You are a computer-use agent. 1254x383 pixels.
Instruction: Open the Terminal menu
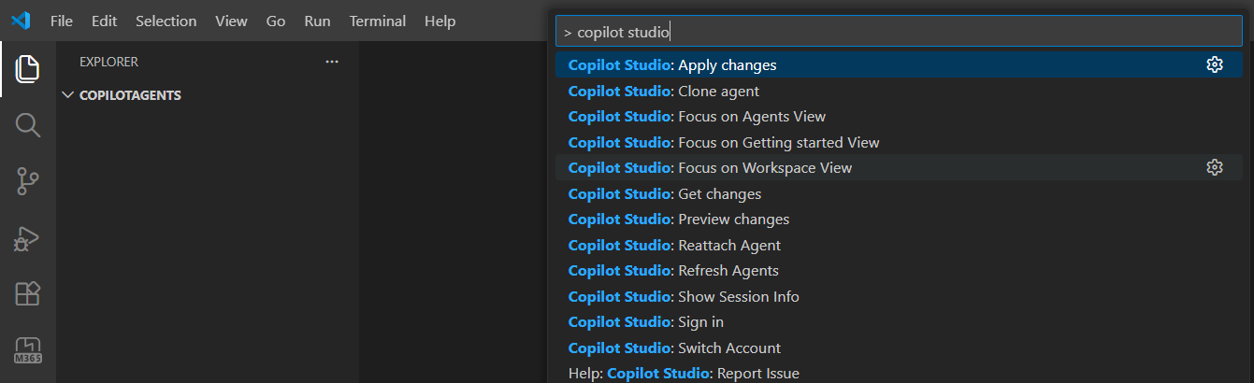coord(378,21)
